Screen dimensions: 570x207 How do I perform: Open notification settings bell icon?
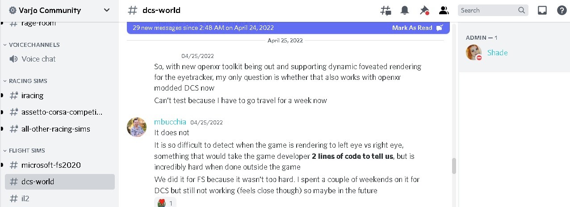(405, 10)
